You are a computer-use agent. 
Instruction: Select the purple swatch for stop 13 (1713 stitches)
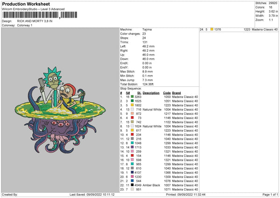point(132,147)
